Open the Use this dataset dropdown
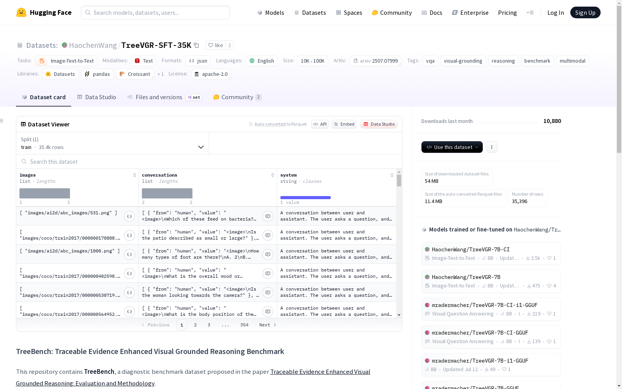 coord(452,147)
